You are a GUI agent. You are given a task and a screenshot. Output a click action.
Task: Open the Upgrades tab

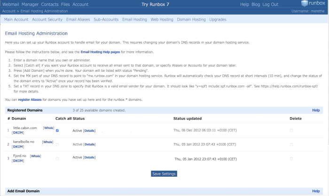point(218,20)
